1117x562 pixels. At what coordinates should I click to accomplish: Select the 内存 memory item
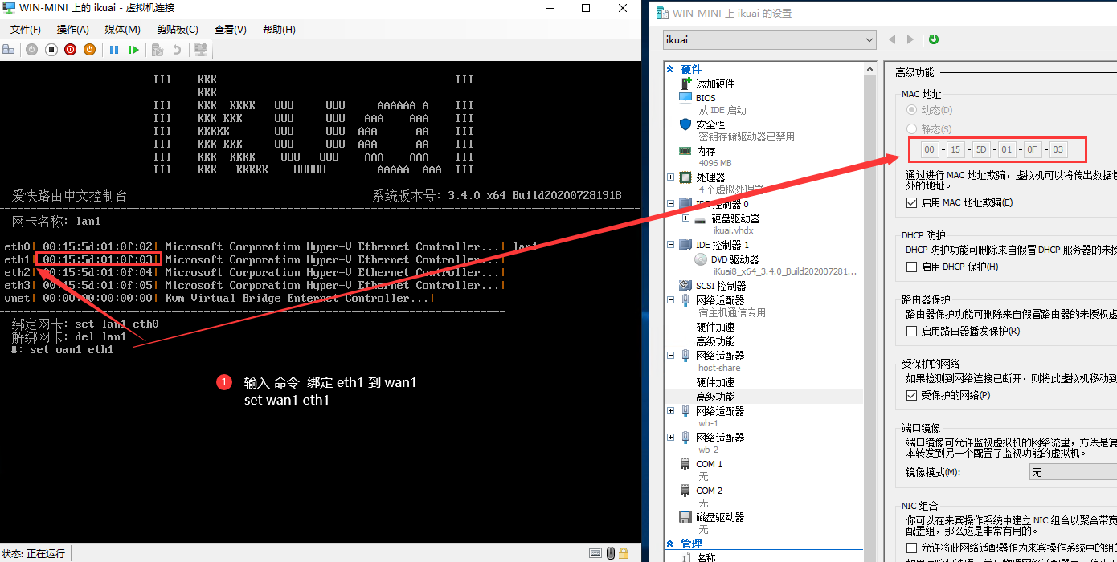coord(706,151)
